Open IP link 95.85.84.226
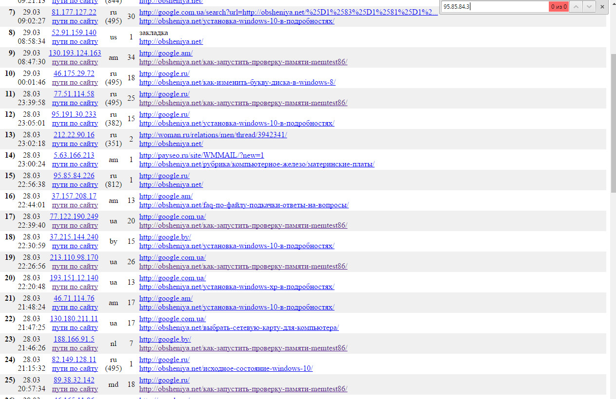 click(x=74, y=176)
